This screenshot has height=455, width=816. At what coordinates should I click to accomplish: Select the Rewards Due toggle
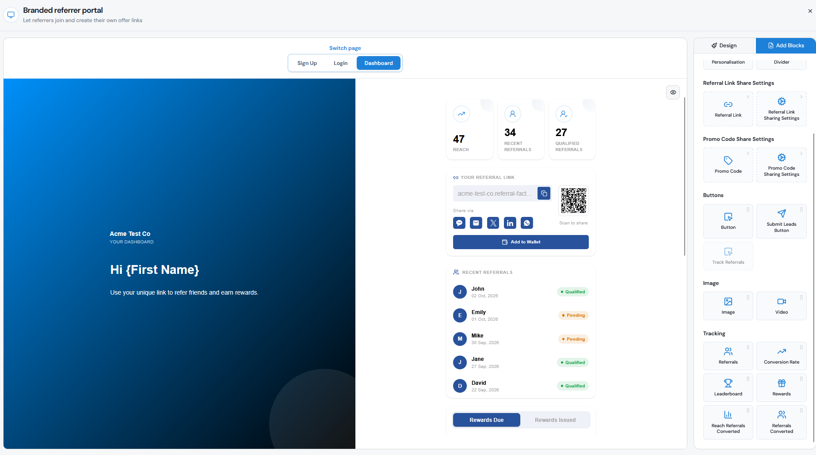coord(487,420)
